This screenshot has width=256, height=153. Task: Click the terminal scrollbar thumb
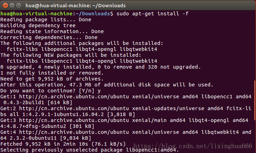(255, 100)
